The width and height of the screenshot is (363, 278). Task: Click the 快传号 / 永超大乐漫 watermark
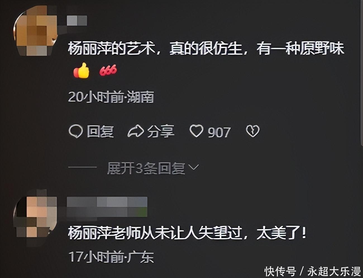click(312, 271)
